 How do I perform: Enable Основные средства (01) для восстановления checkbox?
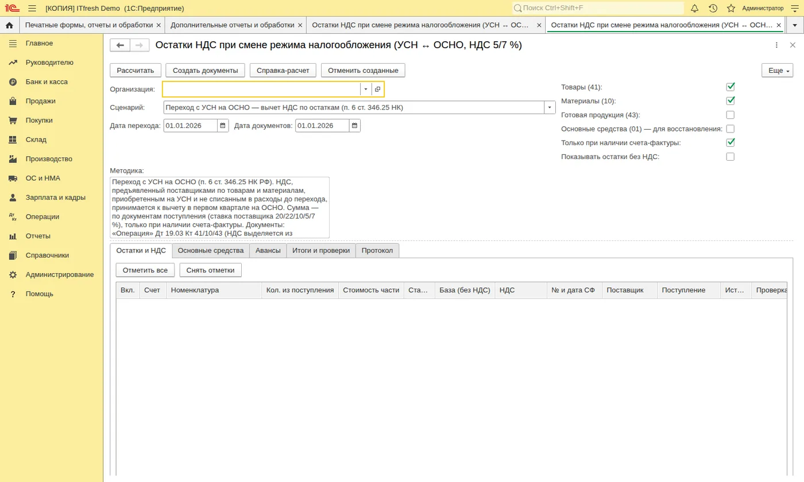(730, 129)
